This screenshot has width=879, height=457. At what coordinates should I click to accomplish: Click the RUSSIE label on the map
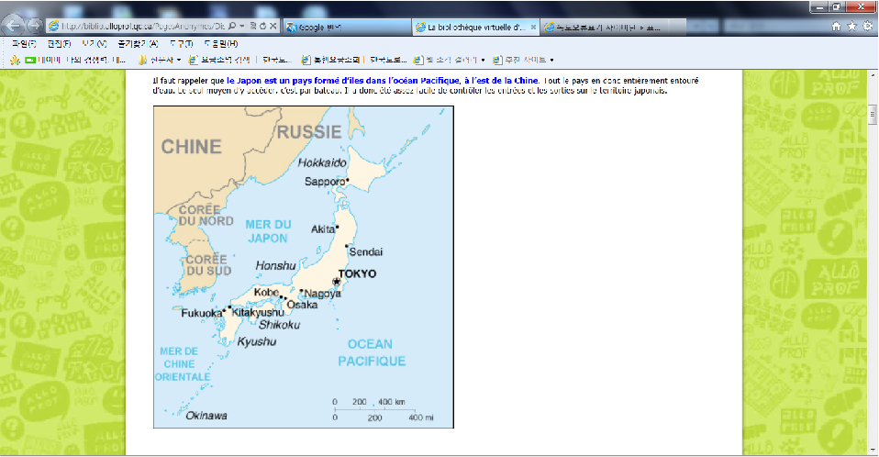(309, 132)
